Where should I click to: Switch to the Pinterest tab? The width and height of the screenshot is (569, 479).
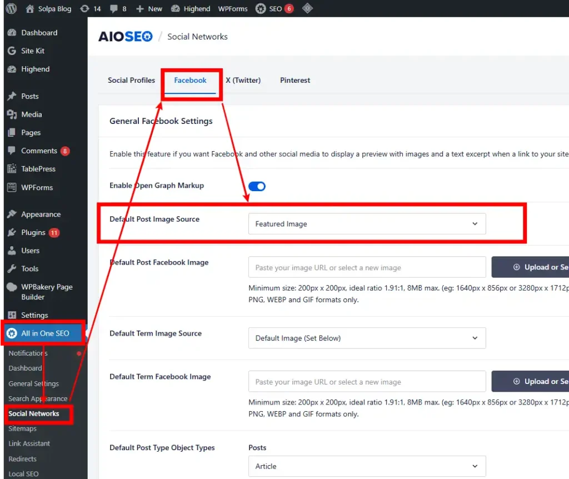(295, 80)
